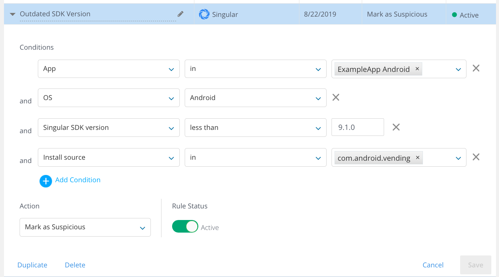Open the OS field dropdown

point(109,98)
